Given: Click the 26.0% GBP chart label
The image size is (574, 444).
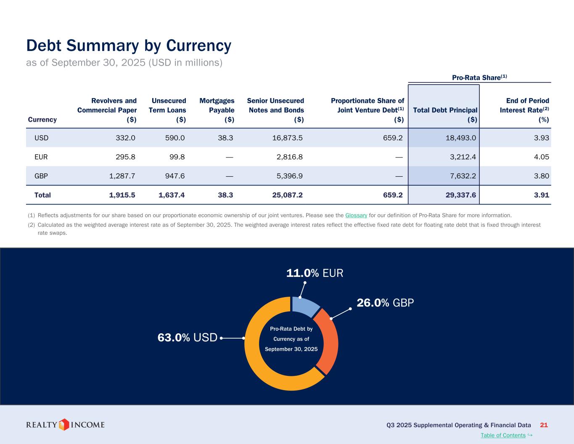Looking at the screenshot, I should [385, 303].
